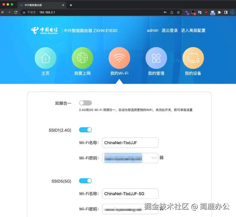Screen dimensions: 236x217
Task: Select the 我的Wi-Fi icon
Action: point(119,58)
